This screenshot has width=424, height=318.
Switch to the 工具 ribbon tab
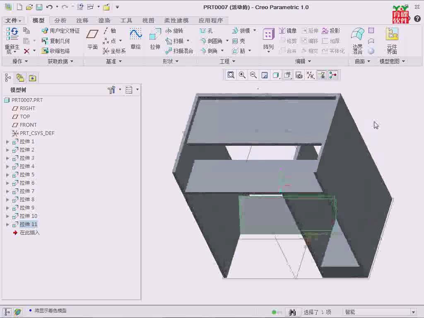coord(126,21)
